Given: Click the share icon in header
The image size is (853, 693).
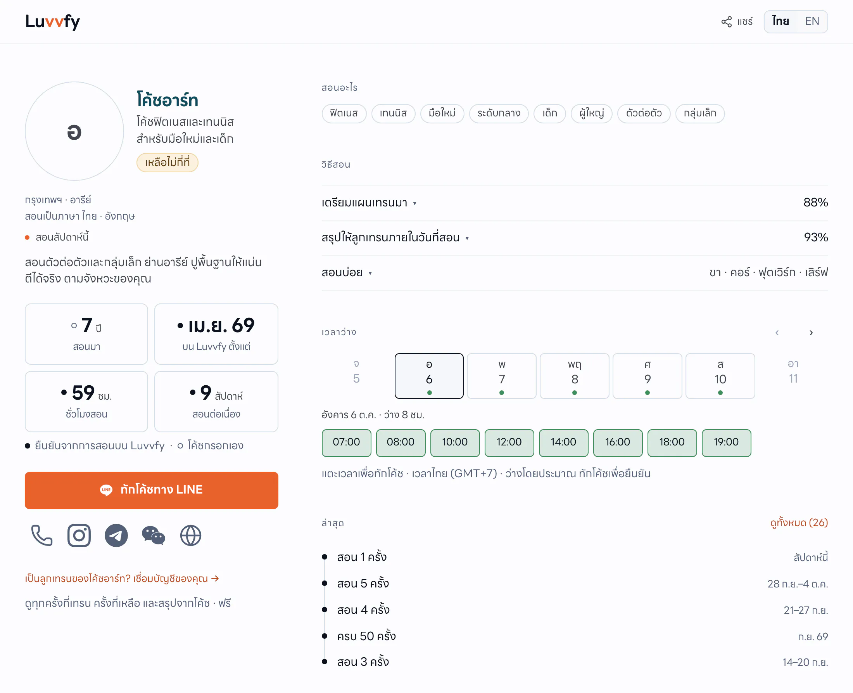Looking at the screenshot, I should (x=727, y=22).
